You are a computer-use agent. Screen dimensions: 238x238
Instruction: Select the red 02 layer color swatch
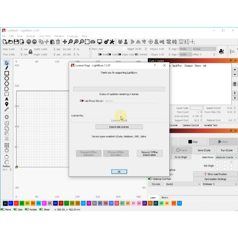tap(16, 203)
